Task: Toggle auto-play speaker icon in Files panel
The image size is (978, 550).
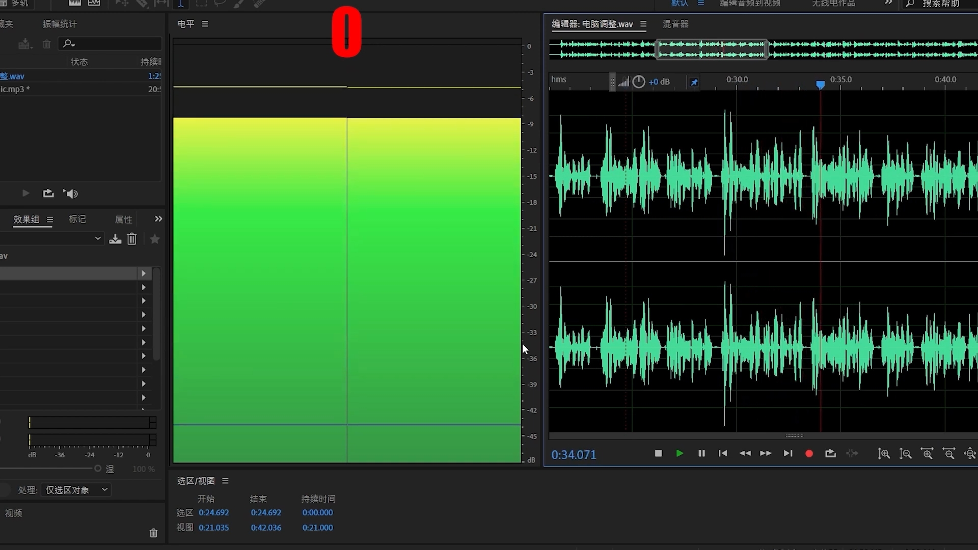Action: pos(71,194)
